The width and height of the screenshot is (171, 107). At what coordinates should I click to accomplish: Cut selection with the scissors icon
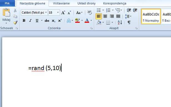pyautogui.click(x=15, y=10)
